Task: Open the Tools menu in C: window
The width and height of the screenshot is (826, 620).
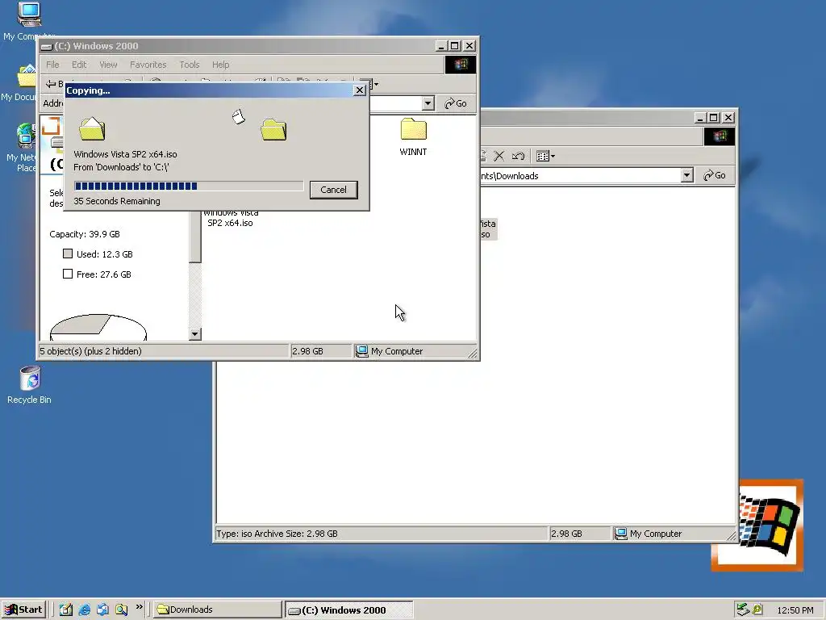Action: [189, 65]
